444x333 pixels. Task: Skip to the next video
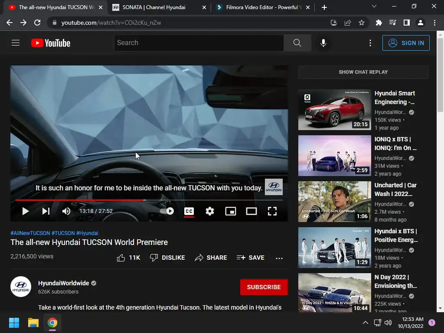[x=46, y=211]
